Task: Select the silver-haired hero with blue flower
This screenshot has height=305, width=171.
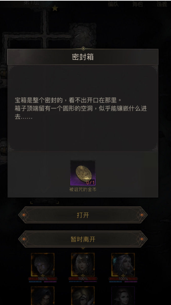Action: [123, 264]
